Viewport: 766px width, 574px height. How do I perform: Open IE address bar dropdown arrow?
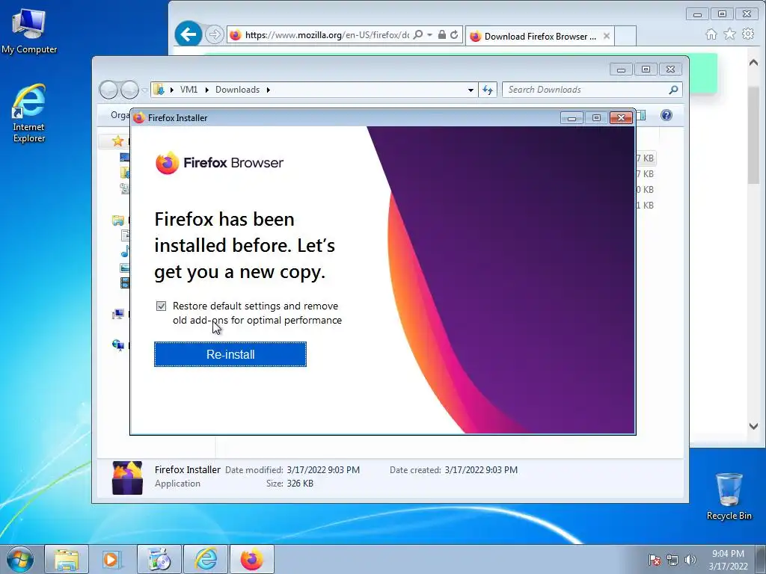(429, 34)
